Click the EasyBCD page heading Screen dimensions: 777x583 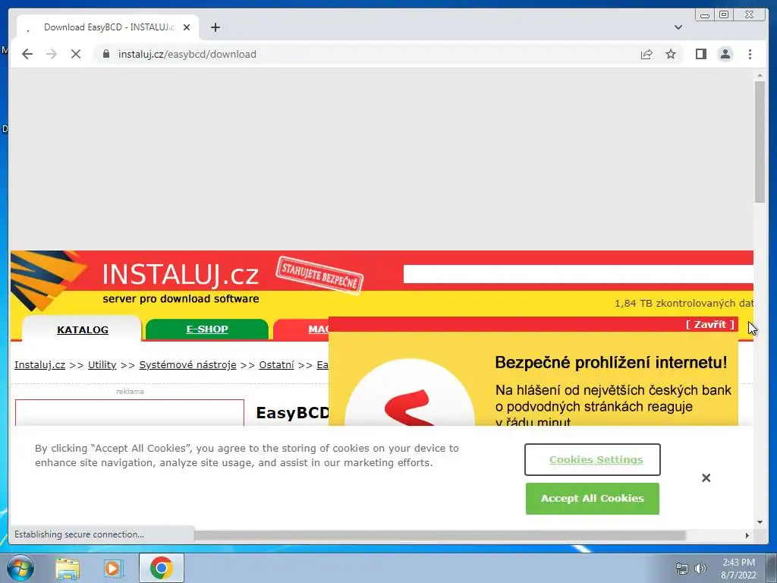(x=292, y=412)
